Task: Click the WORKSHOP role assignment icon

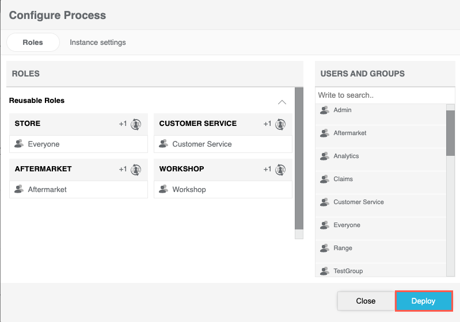Action: coord(280,169)
